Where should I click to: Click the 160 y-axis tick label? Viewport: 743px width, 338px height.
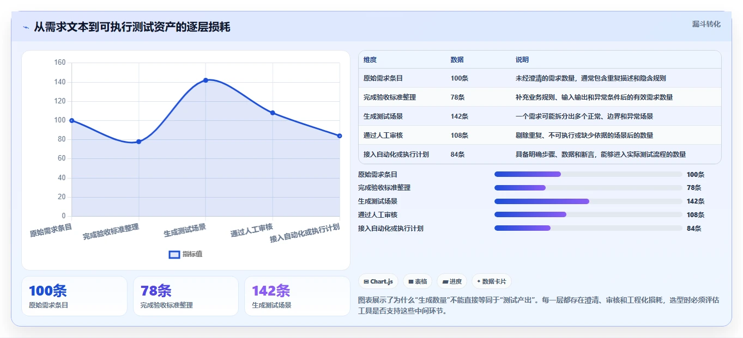coord(60,63)
